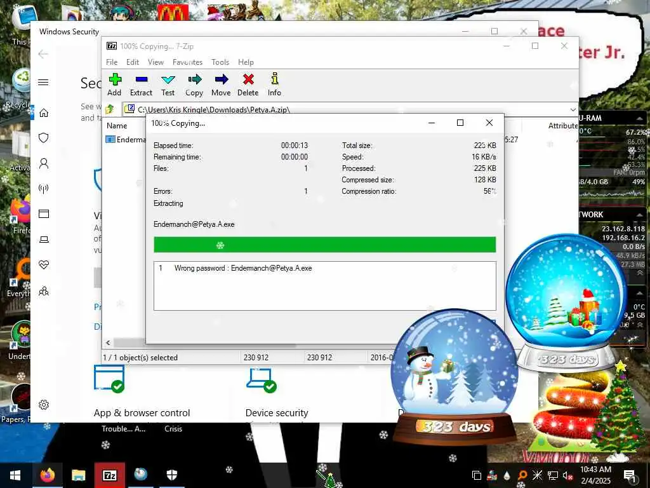This screenshot has height=488, width=650.
Task: Click the taskbar clock showing 10:43 AM
Action: point(595,475)
